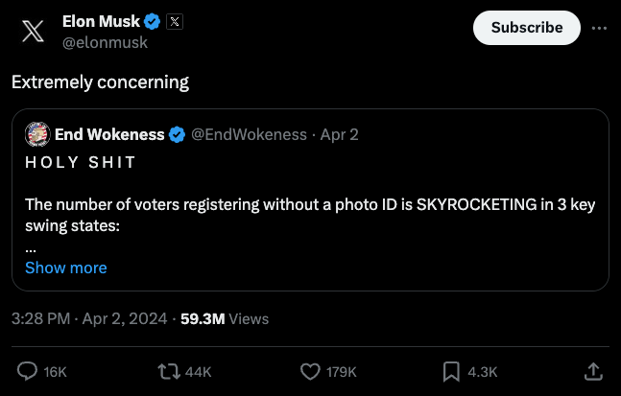Click the @EndWokeness handle
Image resolution: width=621 pixels, height=396 pixels.
pos(249,135)
